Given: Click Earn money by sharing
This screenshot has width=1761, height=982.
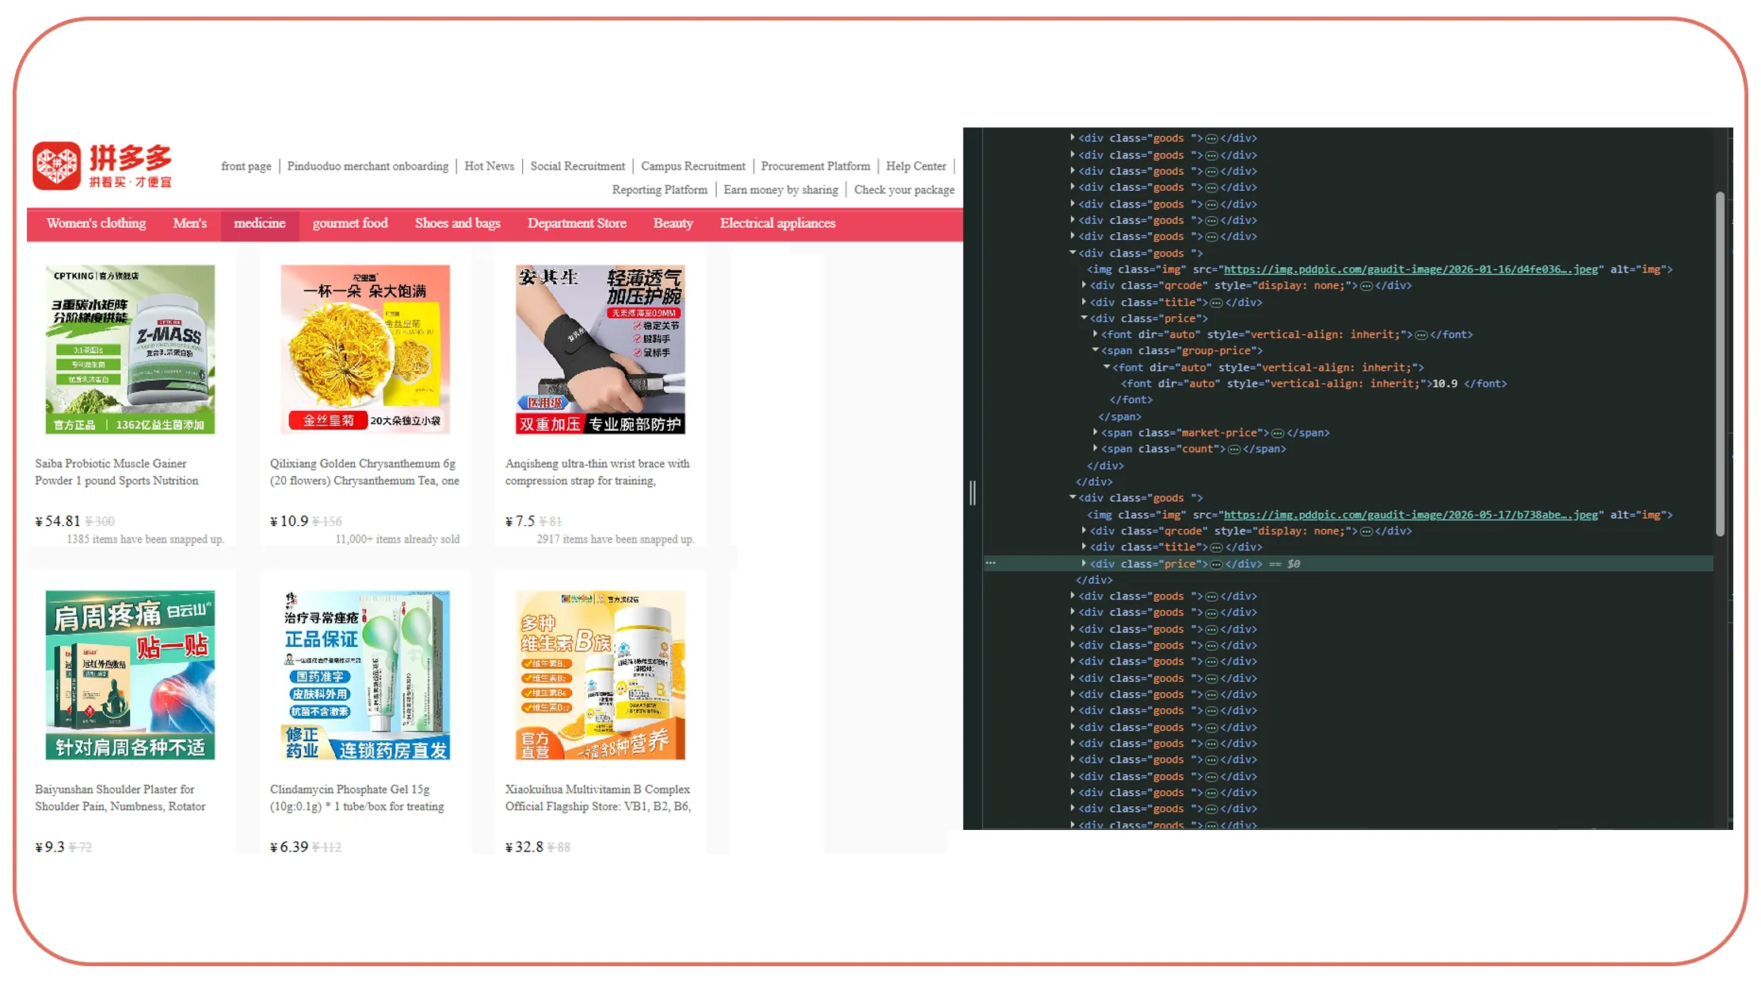Looking at the screenshot, I should 780,190.
